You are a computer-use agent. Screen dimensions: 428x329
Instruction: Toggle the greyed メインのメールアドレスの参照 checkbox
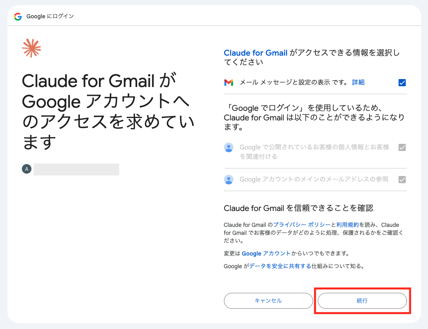tap(402, 180)
